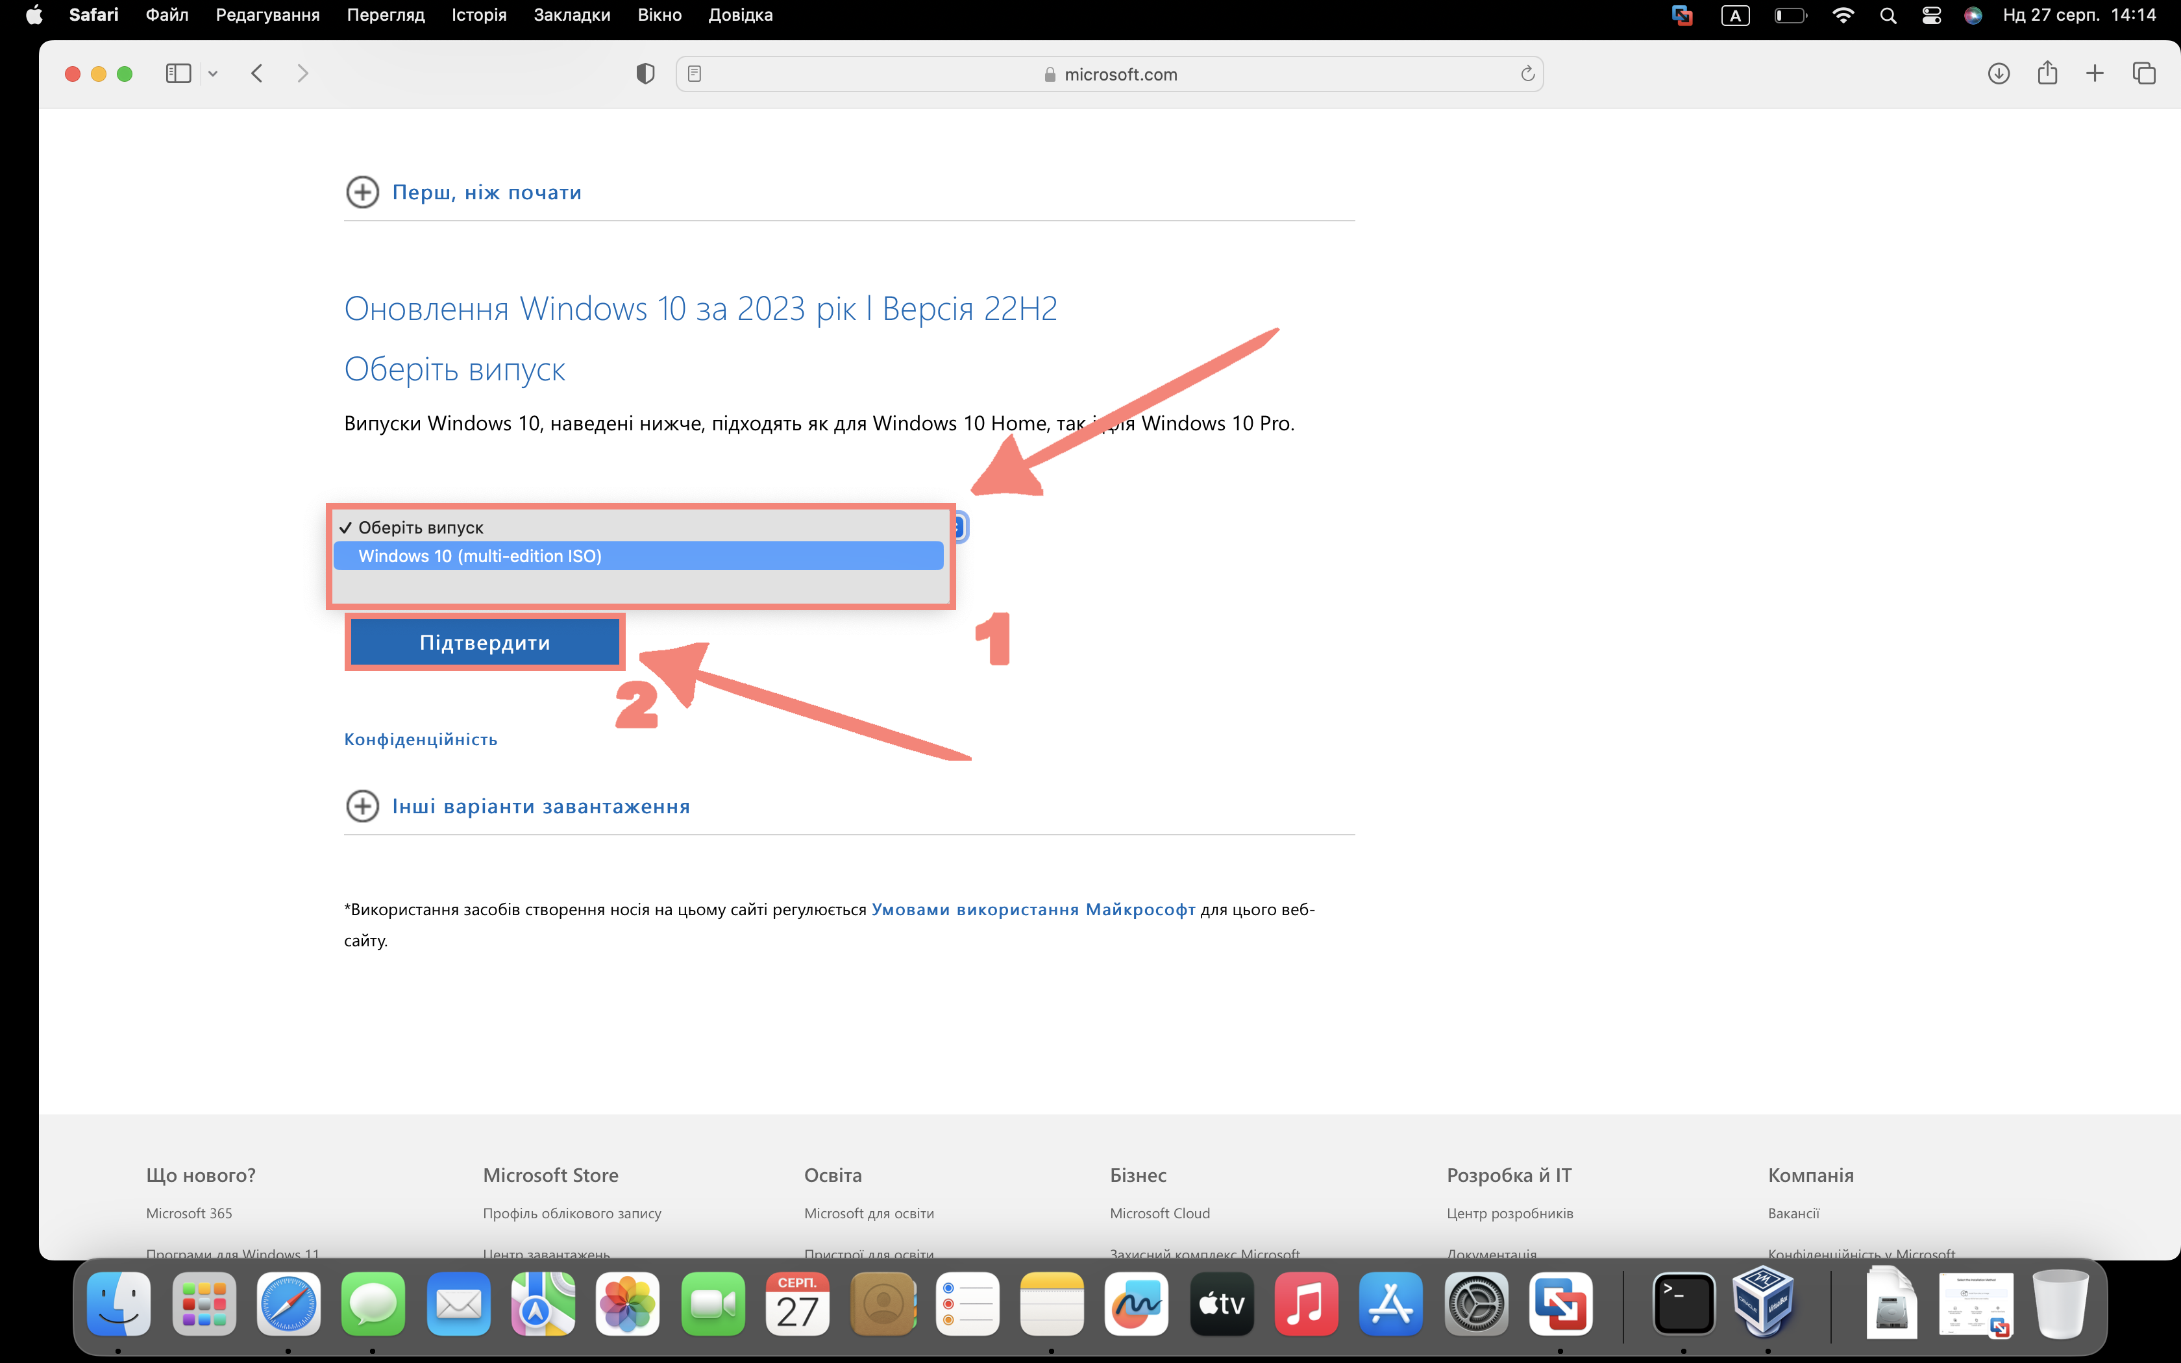The height and width of the screenshot is (1363, 2181).
Task: Open the Історія menu
Action: [x=478, y=16]
